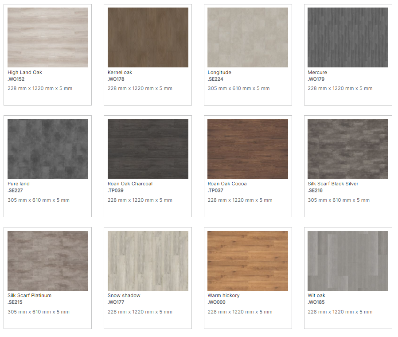The height and width of the screenshot is (337, 398).
Task: Click the dimensions under Silk Scarf Platinum
Action: point(39,312)
